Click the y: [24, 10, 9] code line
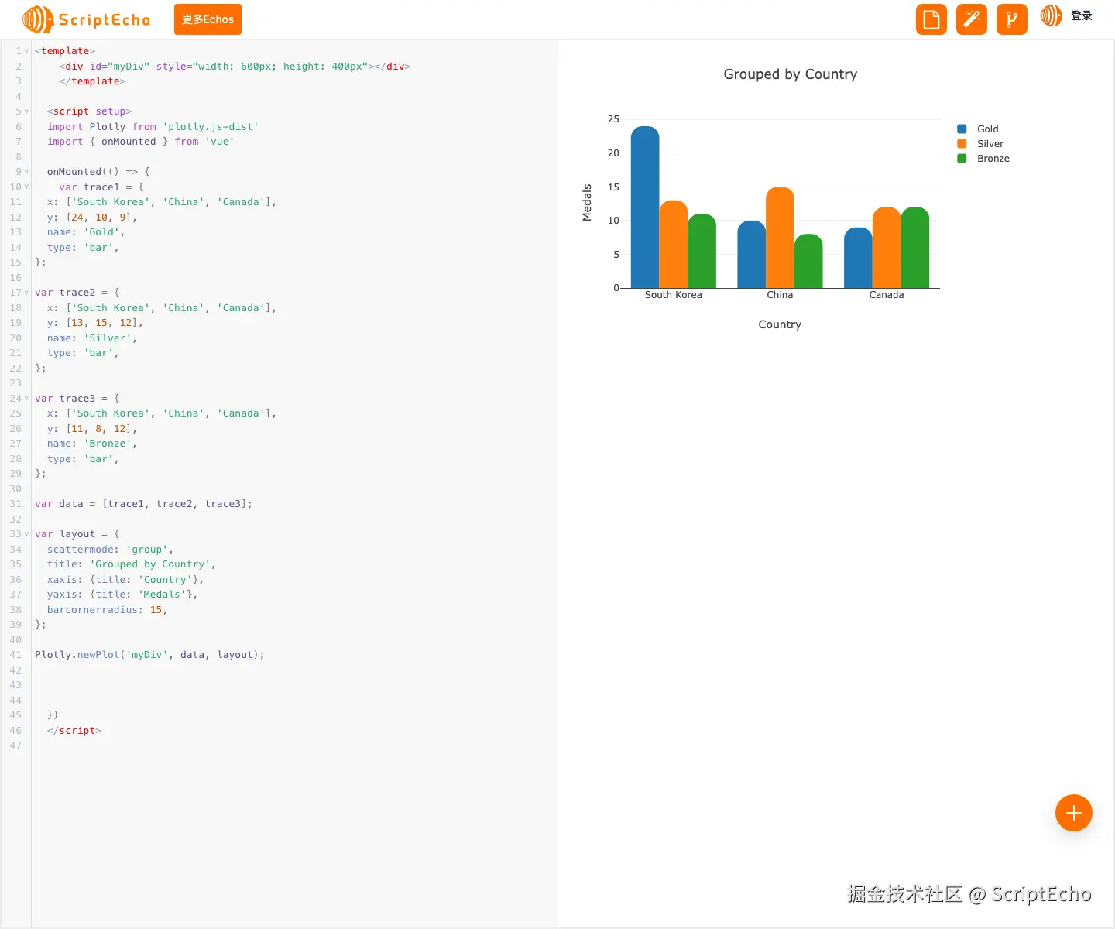Viewport: 1115px width, 929px height. pyautogui.click(x=91, y=218)
